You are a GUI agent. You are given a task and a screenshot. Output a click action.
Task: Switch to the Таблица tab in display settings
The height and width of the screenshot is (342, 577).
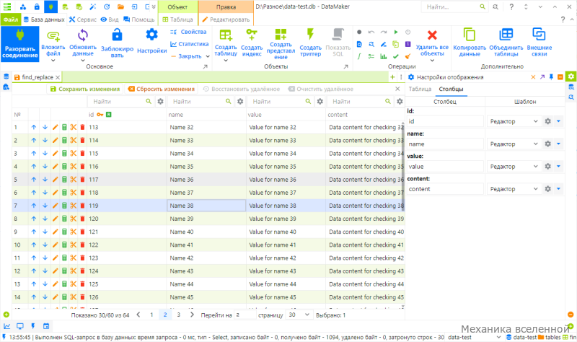point(420,89)
